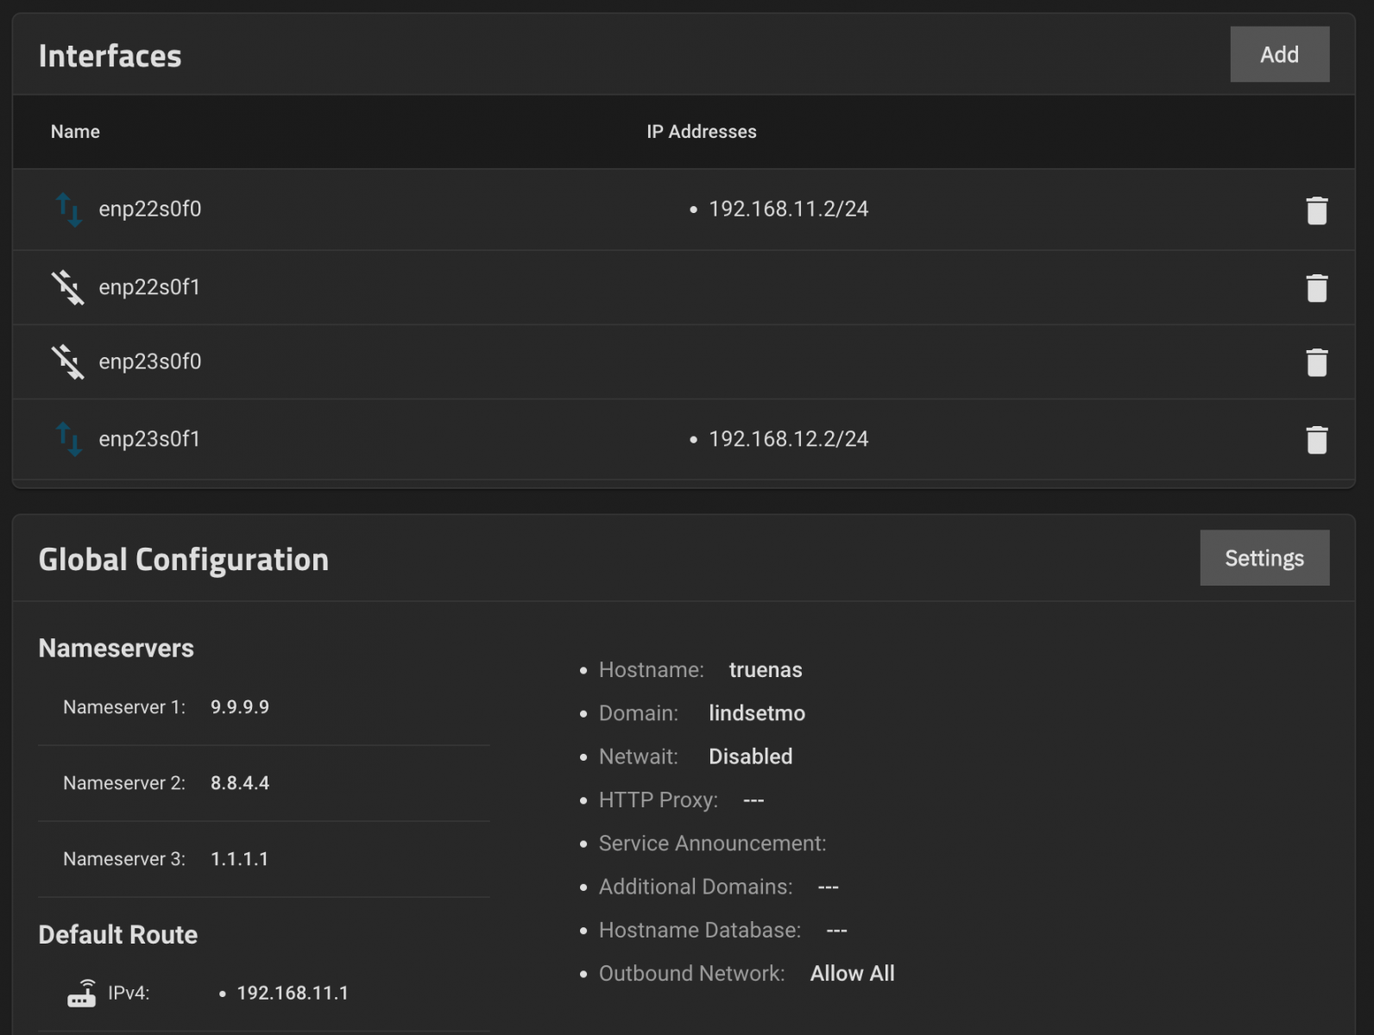Click the Netwait label

tap(639, 756)
